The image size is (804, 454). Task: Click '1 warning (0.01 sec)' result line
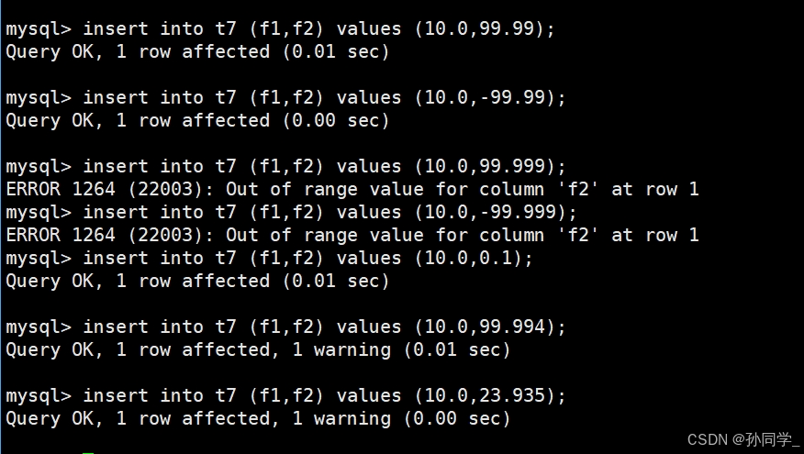[x=258, y=350]
